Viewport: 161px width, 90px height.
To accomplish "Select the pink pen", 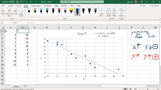I will [x=65, y=11].
